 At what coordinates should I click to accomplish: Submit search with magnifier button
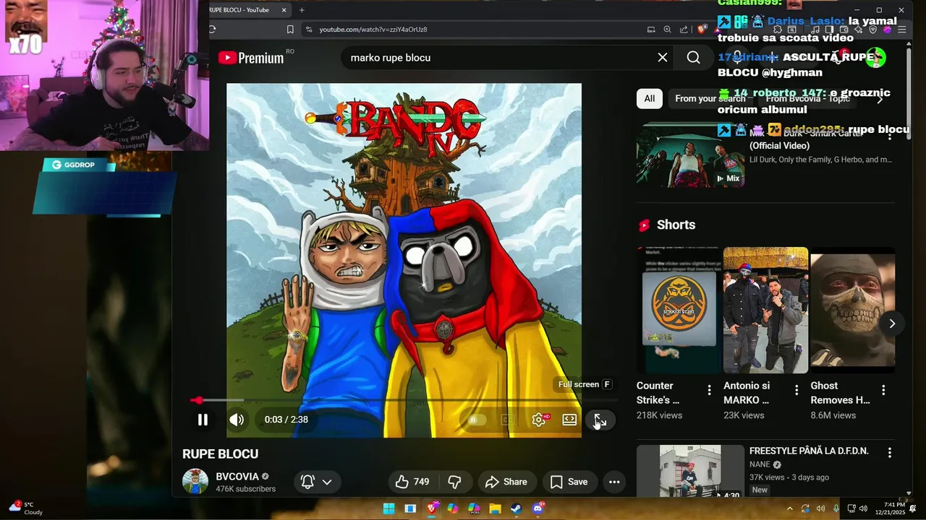tap(693, 58)
